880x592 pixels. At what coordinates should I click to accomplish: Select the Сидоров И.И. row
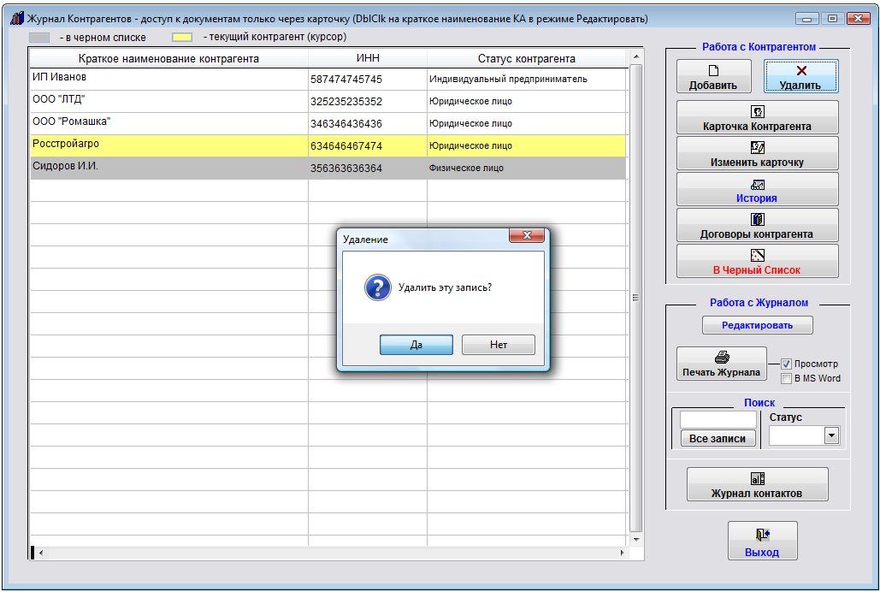(169, 168)
